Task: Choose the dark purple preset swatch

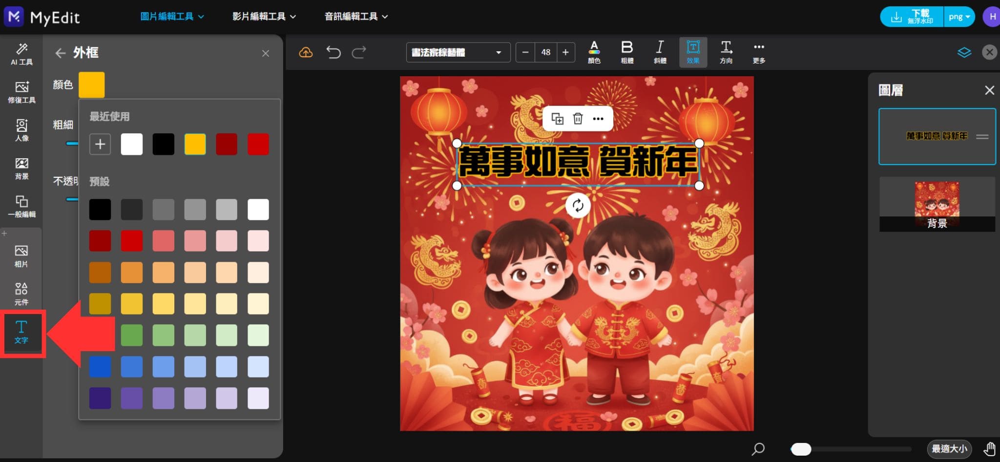Action: click(100, 398)
